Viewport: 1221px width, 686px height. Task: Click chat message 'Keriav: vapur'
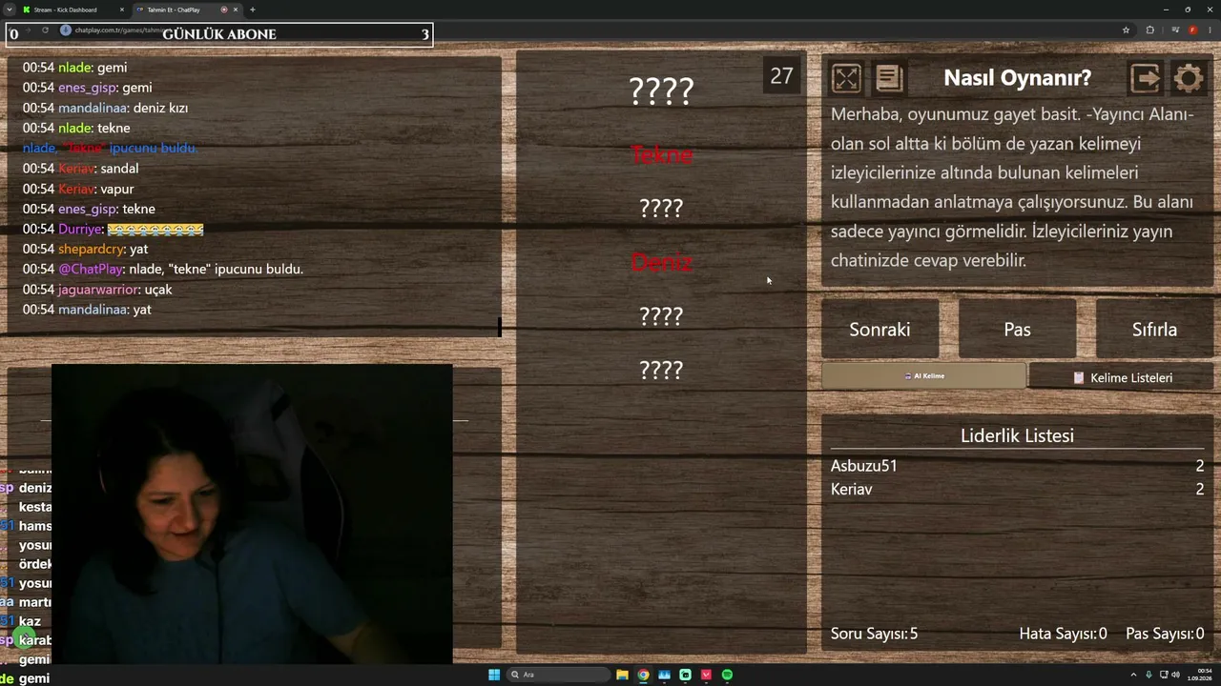pos(78,189)
